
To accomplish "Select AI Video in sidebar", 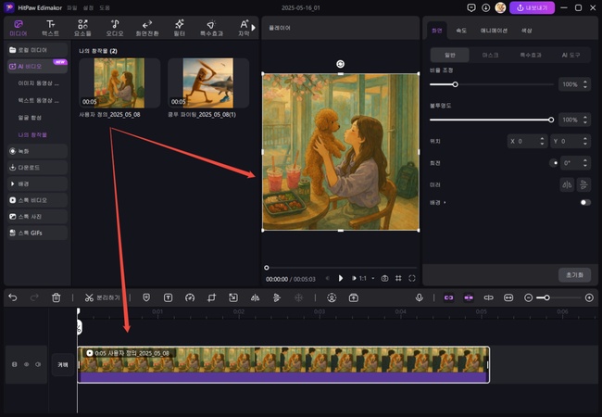I will tap(37, 67).
